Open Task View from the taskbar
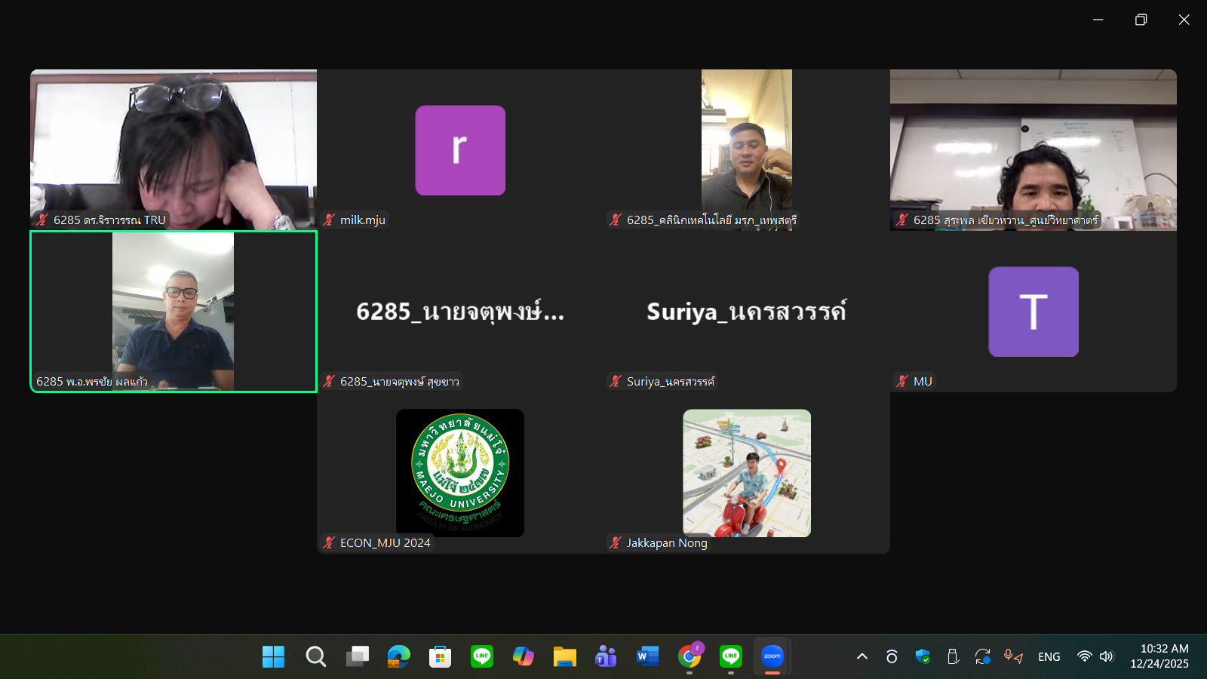Image resolution: width=1207 pixels, height=679 pixels. (358, 656)
